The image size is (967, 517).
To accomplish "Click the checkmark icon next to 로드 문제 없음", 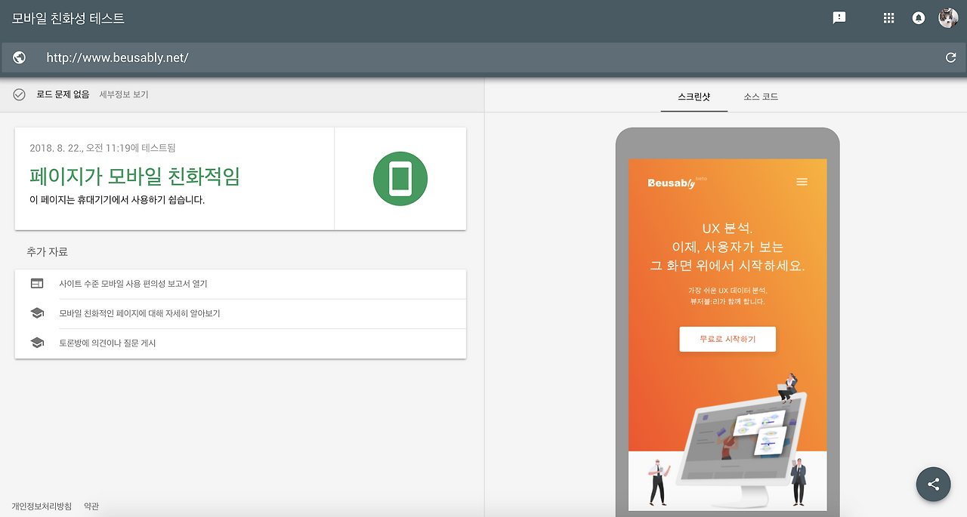I will click(x=20, y=94).
